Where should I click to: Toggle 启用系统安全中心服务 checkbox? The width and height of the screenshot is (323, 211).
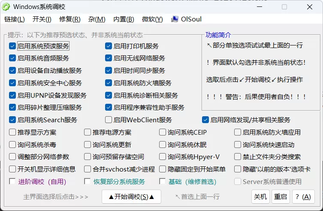coord(12,83)
